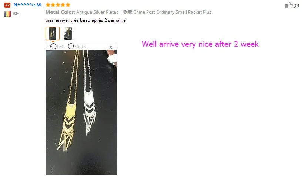Click the Antique Silver Plated color text
308x176 pixels.
point(97,12)
